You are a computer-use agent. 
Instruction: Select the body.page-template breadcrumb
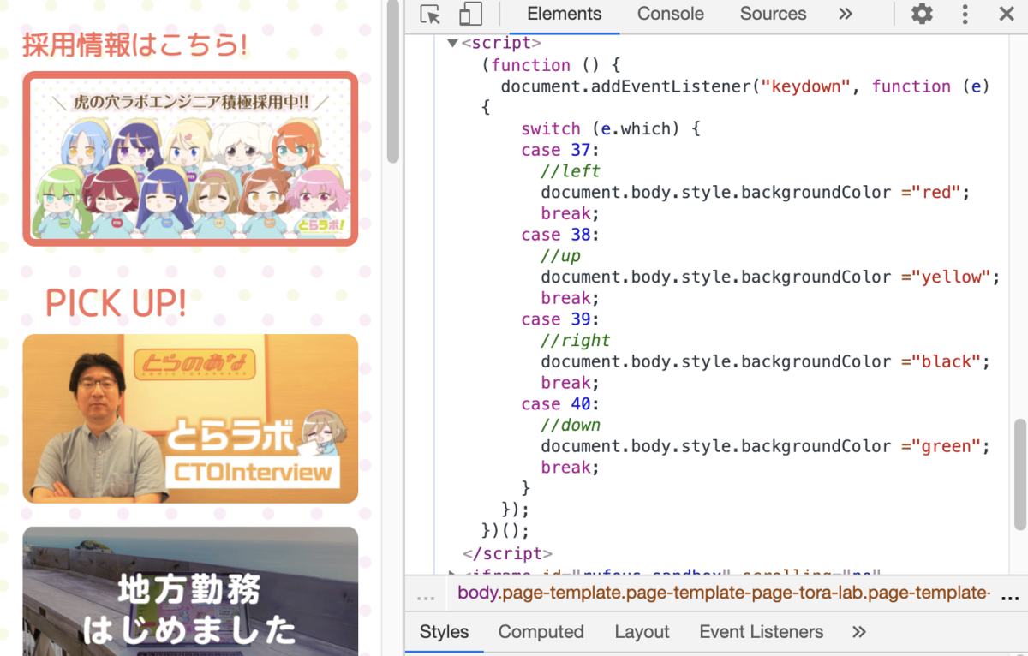[724, 593]
